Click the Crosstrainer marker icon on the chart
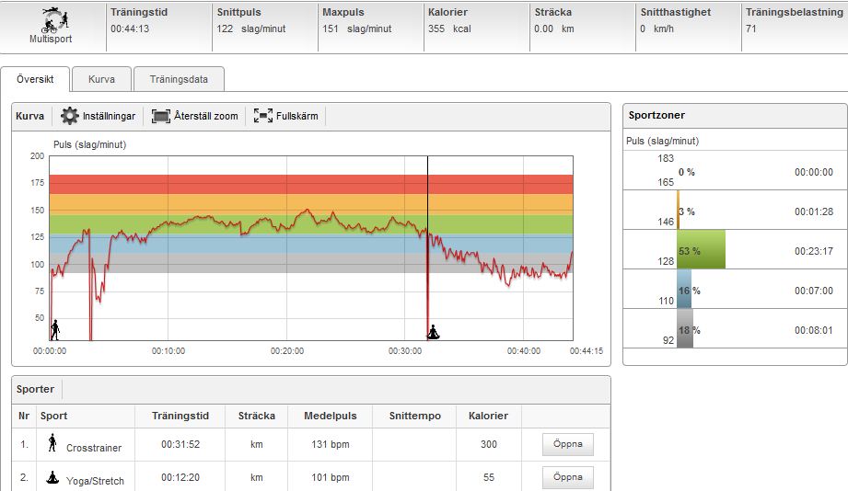This screenshot has height=491, width=848. coord(55,329)
